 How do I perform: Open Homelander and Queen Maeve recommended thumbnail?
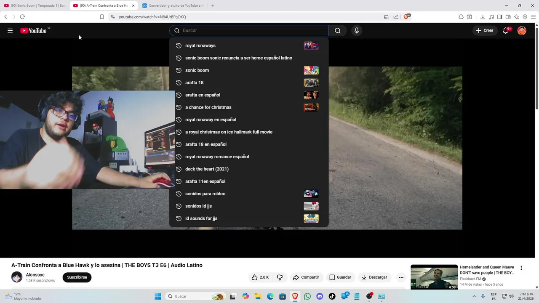(434, 277)
